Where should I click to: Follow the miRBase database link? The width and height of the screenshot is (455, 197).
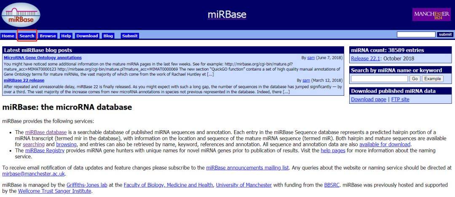click(x=46, y=132)
